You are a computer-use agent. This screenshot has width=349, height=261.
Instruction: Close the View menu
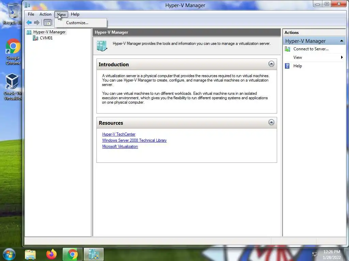click(x=61, y=14)
